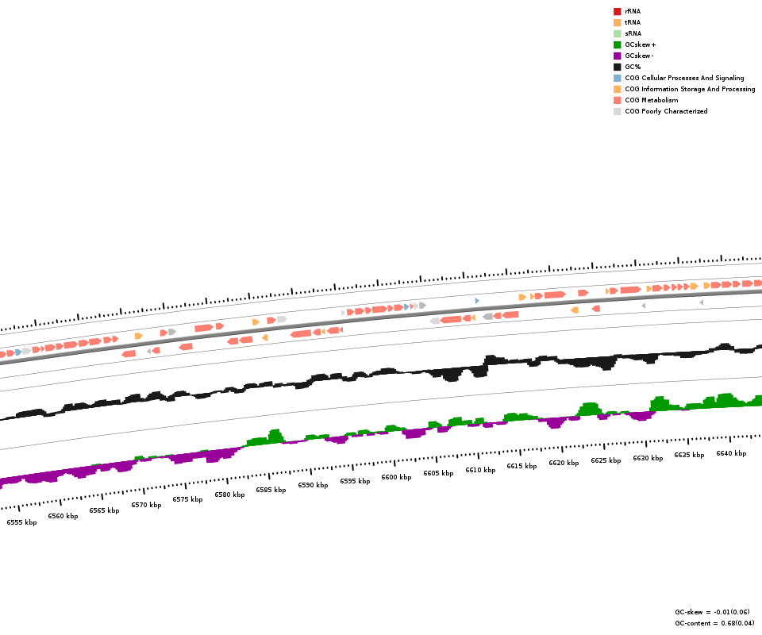Image resolution: width=762 pixels, height=635 pixels.
Task: Click the tRNA legend color box
Action: [617, 22]
